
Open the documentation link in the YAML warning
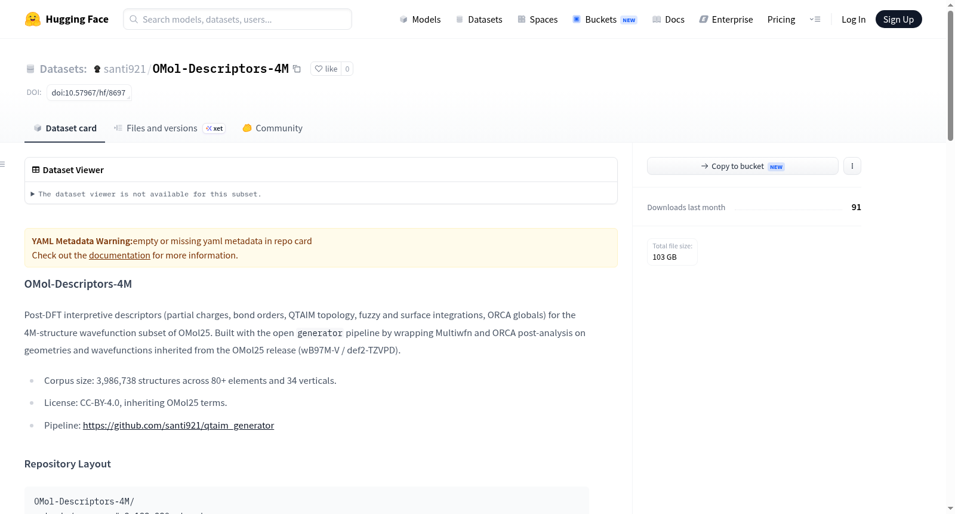(119, 256)
